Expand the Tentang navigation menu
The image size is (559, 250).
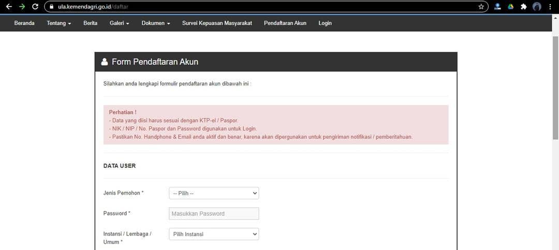(x=58, y=23)
